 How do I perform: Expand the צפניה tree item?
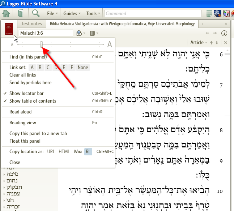click(x=4, y=194)
